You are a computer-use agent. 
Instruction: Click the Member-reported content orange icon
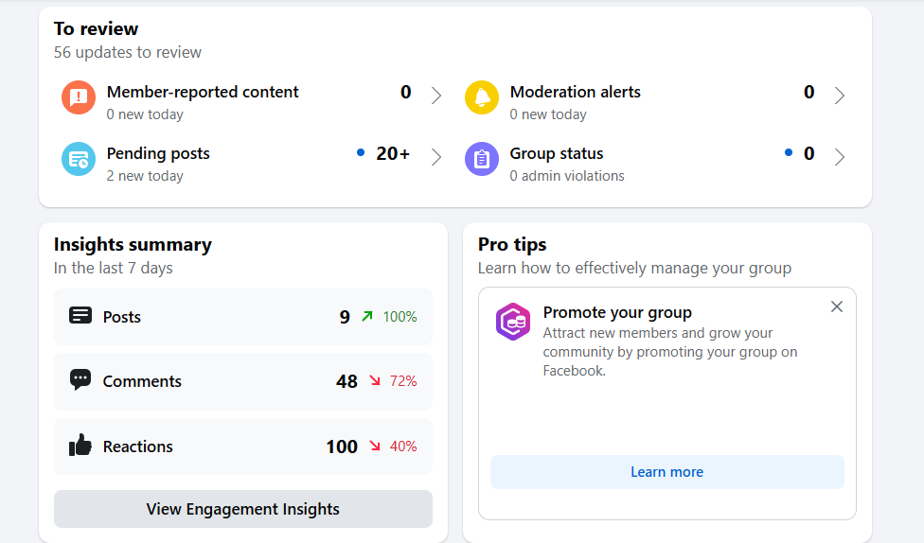click(79, 97)
